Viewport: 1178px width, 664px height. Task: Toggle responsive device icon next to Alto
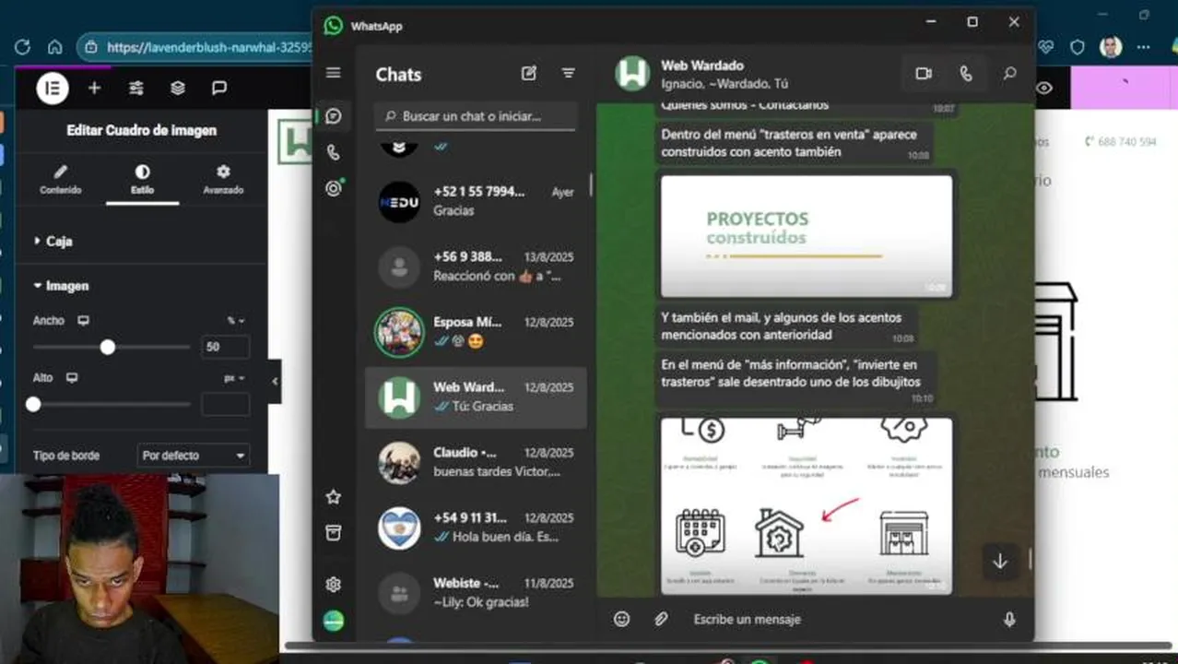(72, 378)
